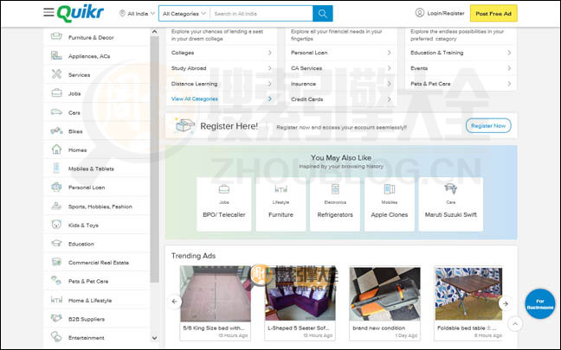Click the Login/Register link
The width and height of the screenshot is (561, 350).
coord(446,13)
